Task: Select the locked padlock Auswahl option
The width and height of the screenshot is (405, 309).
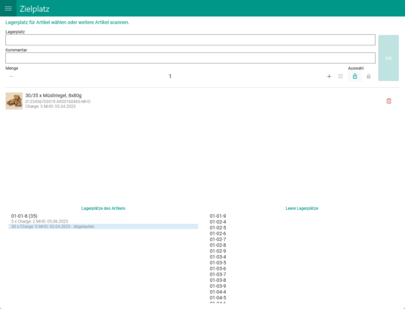Action: 369,77
